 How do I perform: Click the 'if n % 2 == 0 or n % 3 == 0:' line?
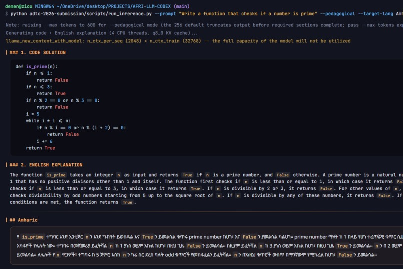(x=62, y=100)
